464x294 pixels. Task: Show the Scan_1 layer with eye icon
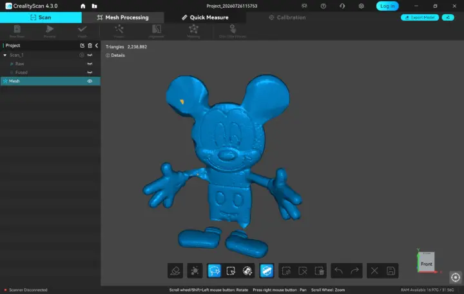pos(90,55)
